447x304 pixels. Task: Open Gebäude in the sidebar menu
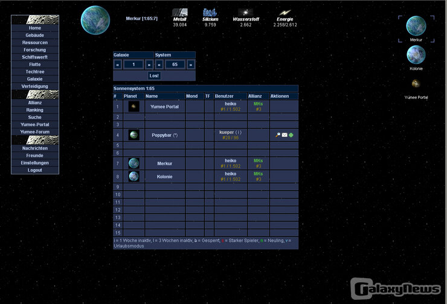pyautogui.click(x=35, y=36)
